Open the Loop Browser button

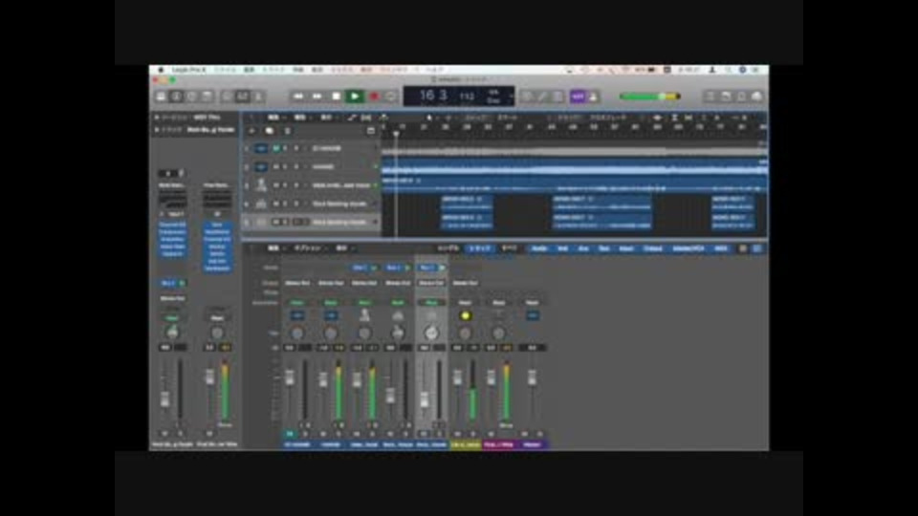click(x=741, y=97)
